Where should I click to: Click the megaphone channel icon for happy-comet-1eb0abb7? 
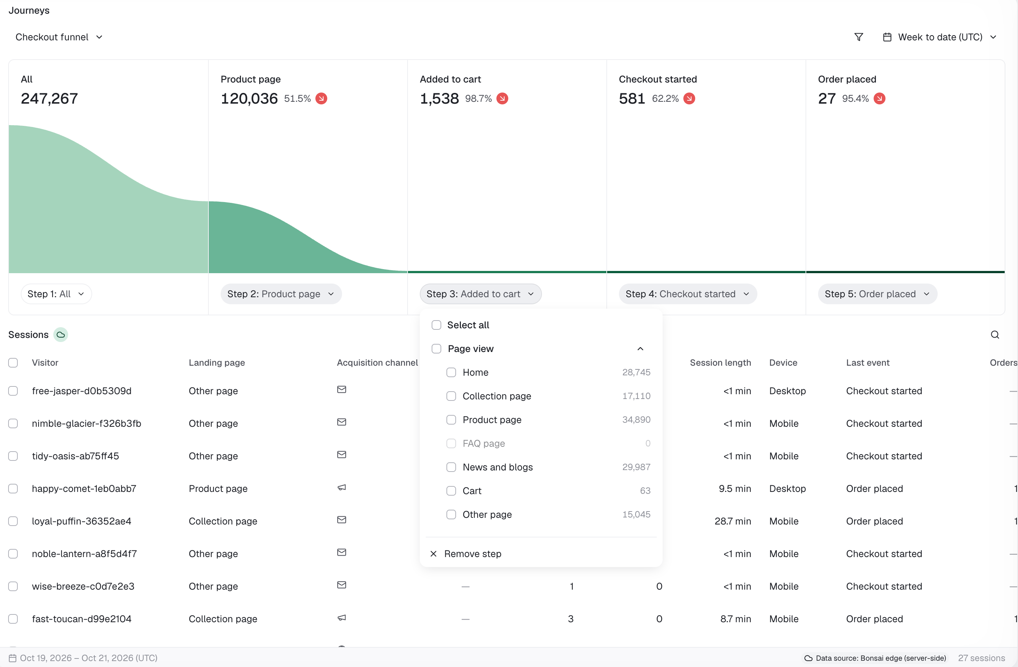pyautogui.click(x=341, y=487)
